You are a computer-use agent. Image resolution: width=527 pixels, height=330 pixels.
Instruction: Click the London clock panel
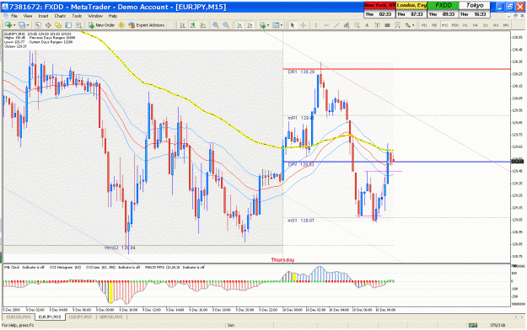(411, 10)
